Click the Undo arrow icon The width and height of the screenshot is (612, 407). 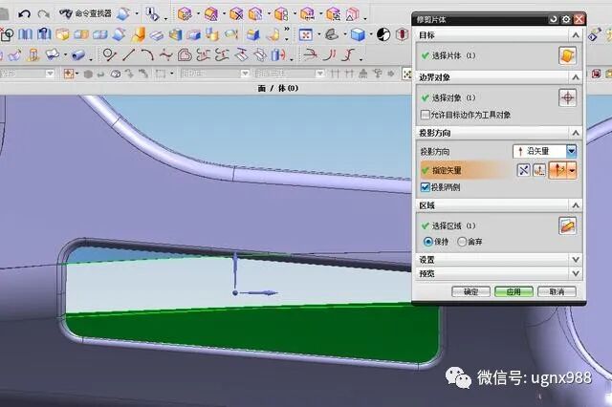[x=24, y=14]
